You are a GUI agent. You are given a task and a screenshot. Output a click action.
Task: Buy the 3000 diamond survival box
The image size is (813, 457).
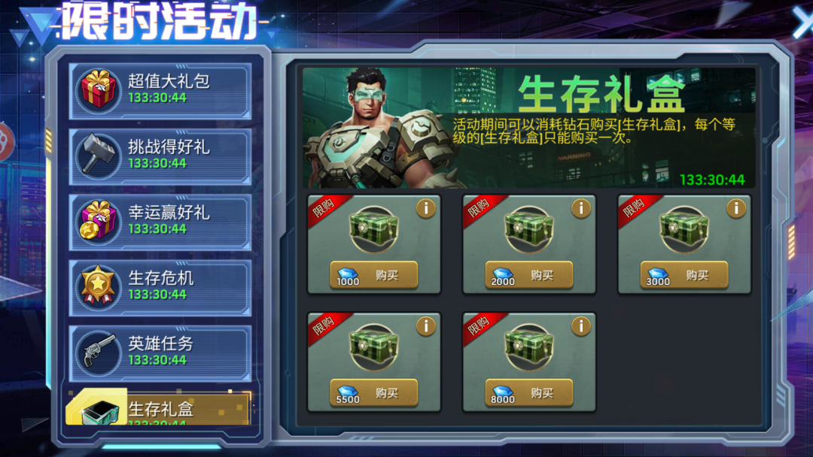click(684, 275)
